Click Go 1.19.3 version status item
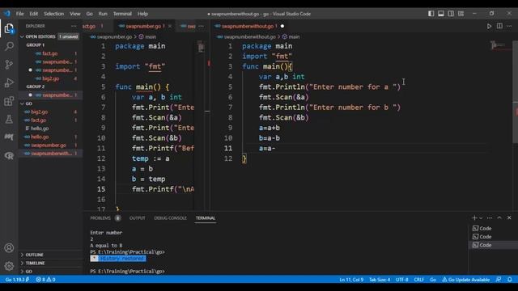518x291 pixels. (17, 280)
